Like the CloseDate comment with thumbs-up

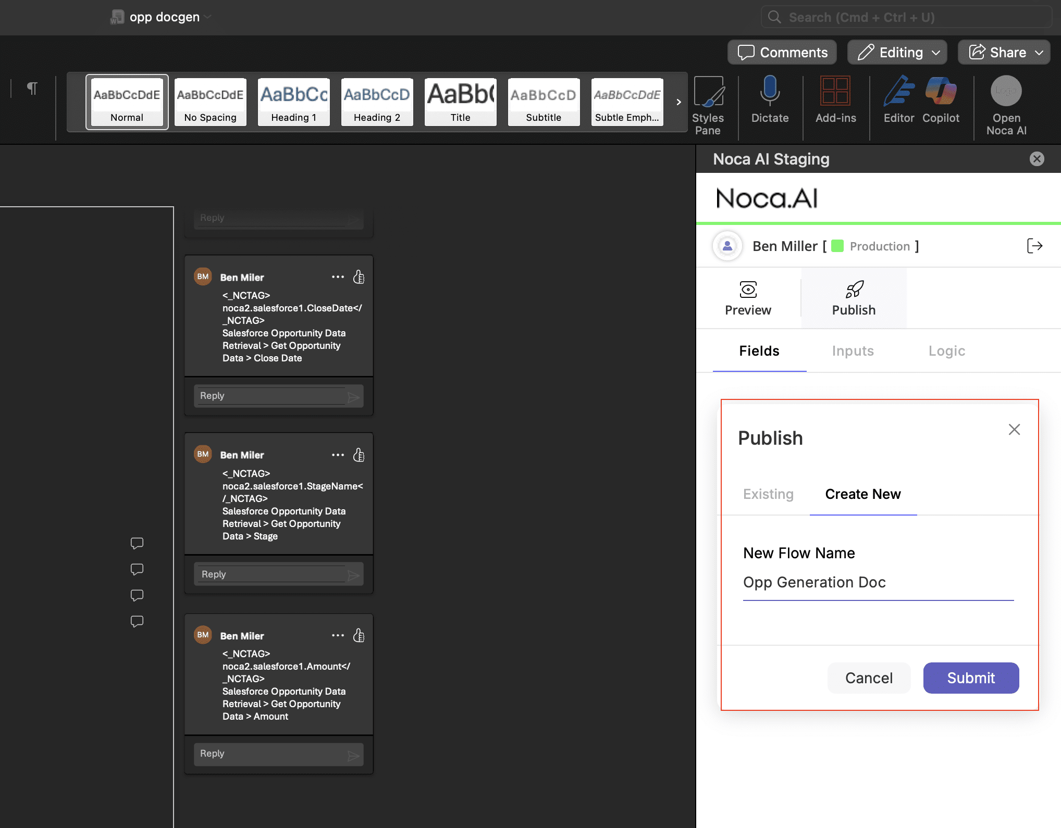click(359, 277)
